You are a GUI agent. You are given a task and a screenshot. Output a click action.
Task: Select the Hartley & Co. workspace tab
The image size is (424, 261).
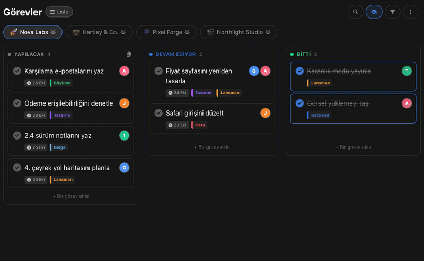click(x=99, y=32)
